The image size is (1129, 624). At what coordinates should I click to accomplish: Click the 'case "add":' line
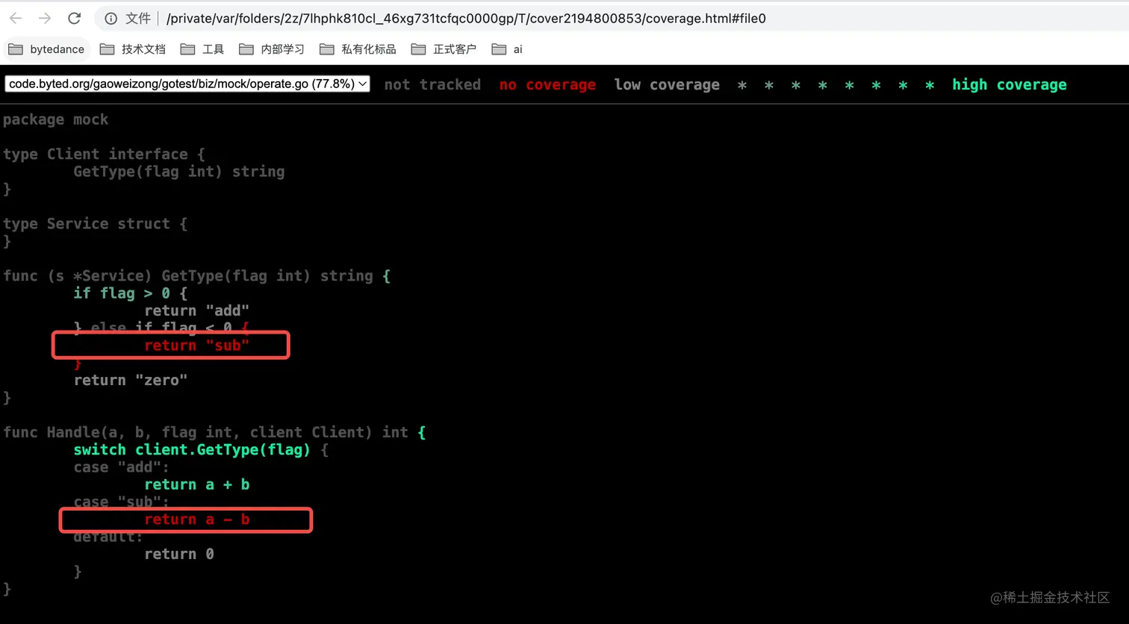coord(122,467)
